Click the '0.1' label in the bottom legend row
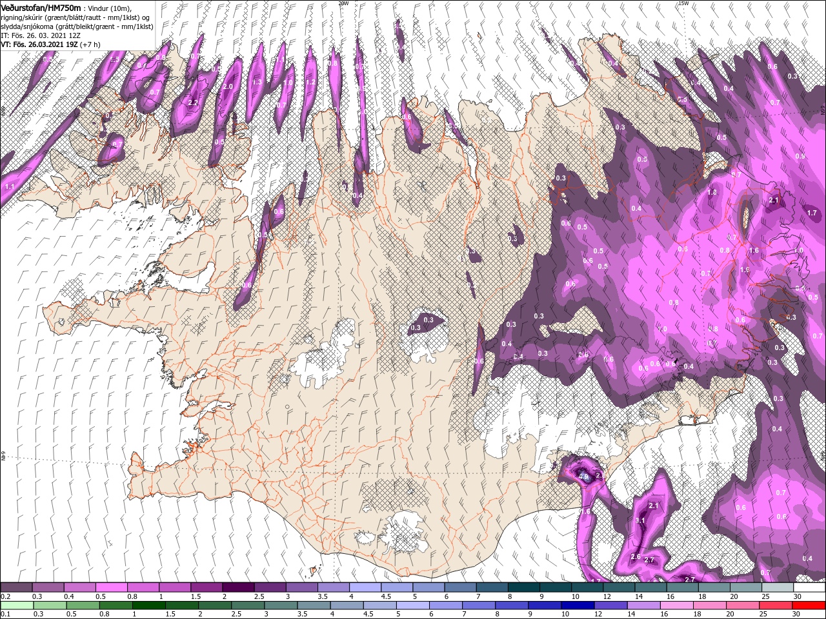This screenshot has height=619, width=826. click(5, 615)
